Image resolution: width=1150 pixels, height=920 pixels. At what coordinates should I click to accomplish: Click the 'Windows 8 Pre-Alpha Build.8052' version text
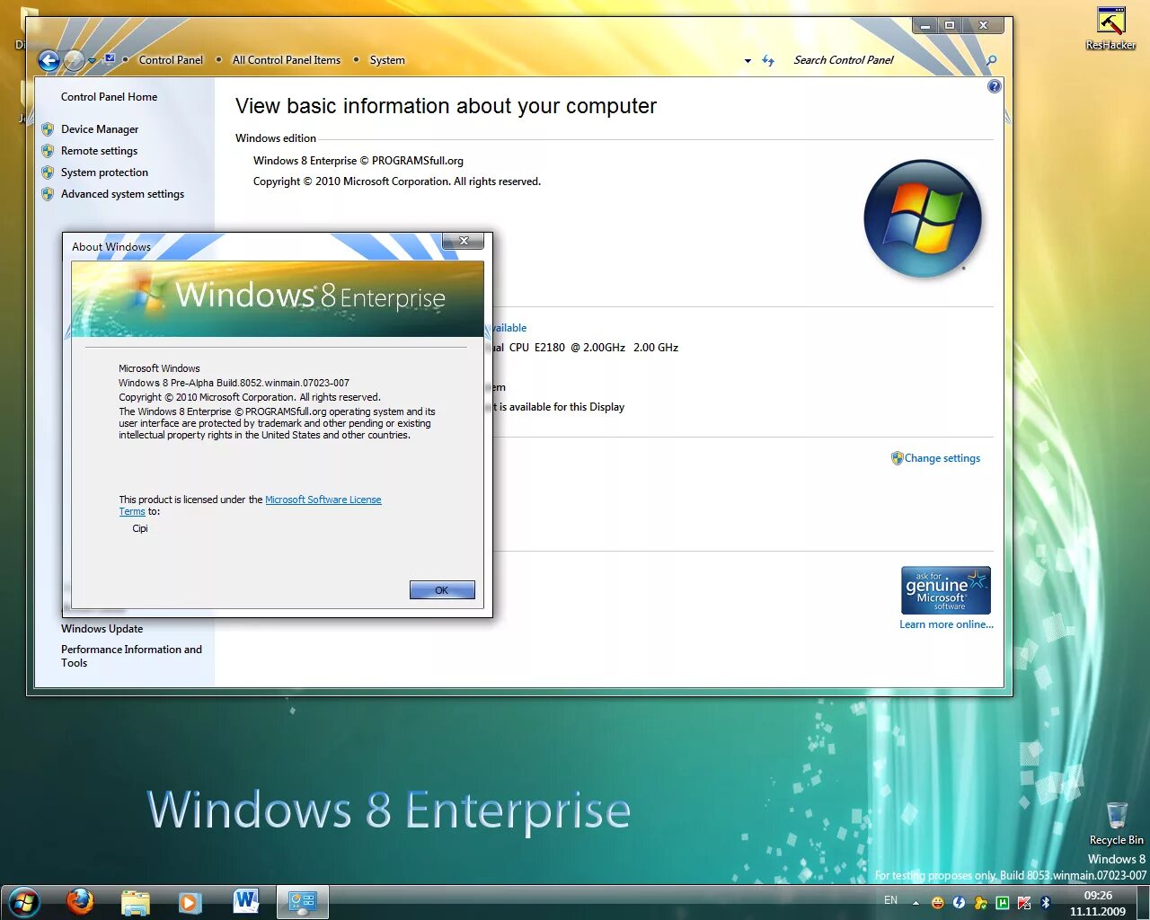(x=234, y=383)
